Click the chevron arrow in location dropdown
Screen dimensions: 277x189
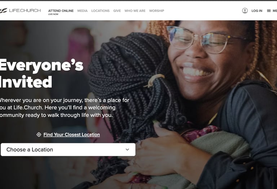click(x=127, y=149)
